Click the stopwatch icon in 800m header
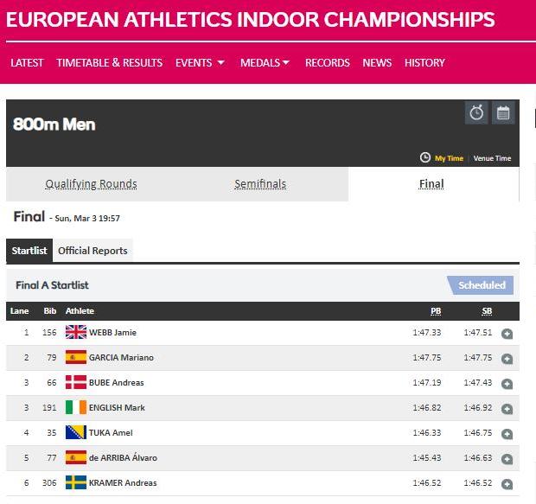Image resolution: width=536 pixels, height=504 pixels. pyautogui.click(x=476, y=113)
